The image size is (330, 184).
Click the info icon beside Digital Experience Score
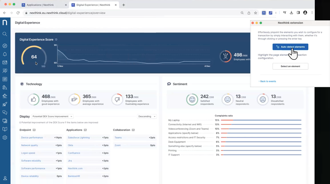tap(56, 40)
